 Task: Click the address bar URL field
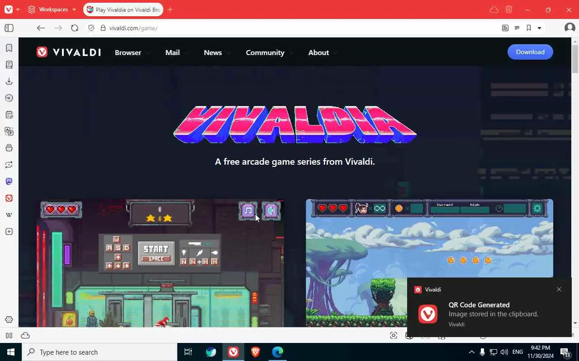click(299, 28)
